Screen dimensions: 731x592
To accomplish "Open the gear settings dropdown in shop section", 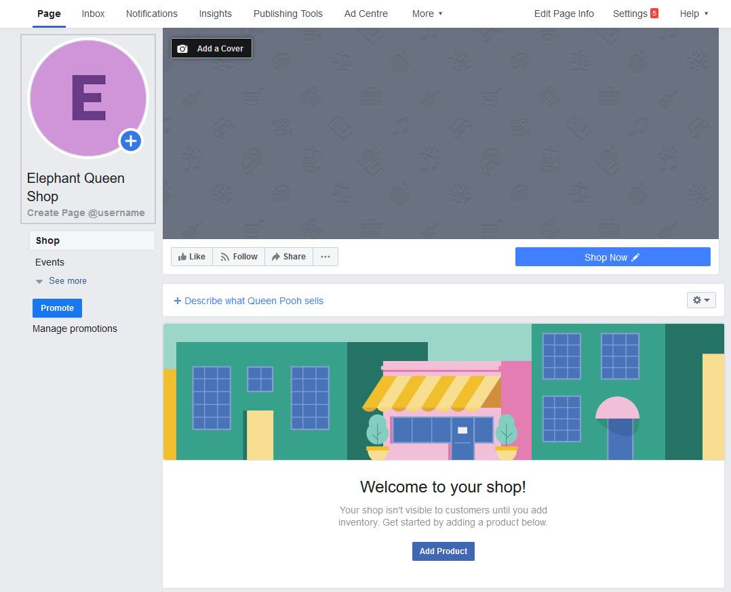I will (x=700, y=300).
